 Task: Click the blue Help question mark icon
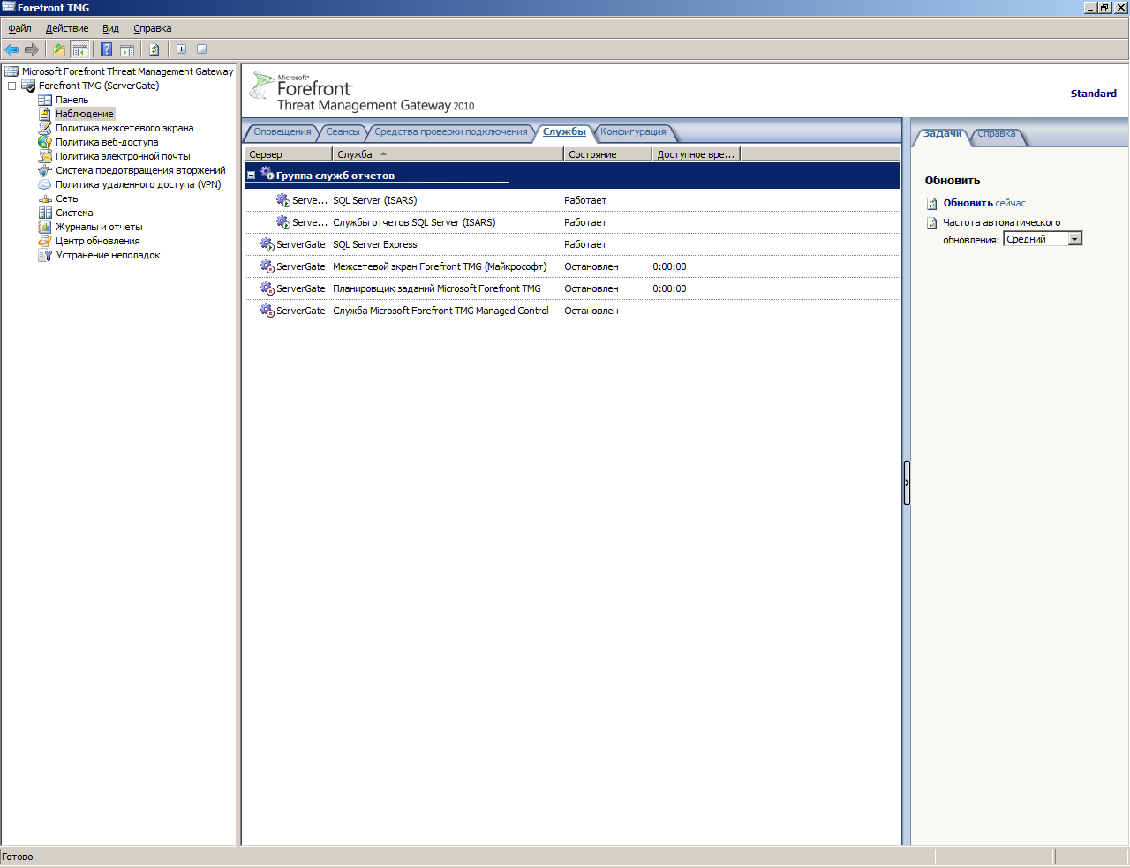point(106,49)
